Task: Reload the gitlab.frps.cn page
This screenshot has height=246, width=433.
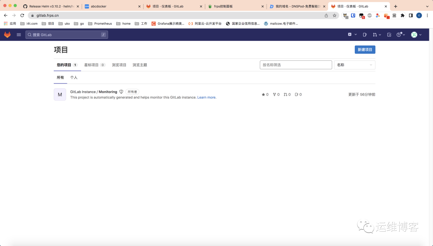Action: click(x=22, y=16)
